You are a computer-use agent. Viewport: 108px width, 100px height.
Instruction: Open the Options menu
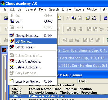79,9
